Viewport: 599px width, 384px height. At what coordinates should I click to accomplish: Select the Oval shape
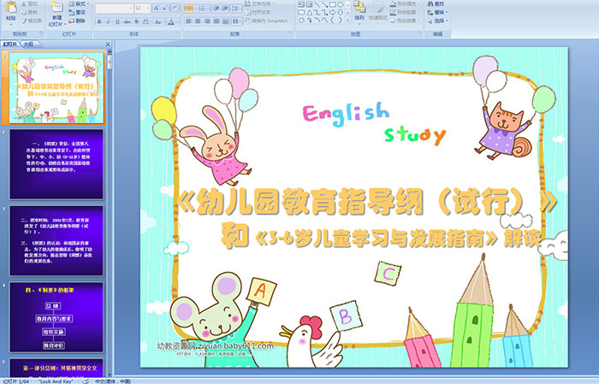[x=340, y=4]
